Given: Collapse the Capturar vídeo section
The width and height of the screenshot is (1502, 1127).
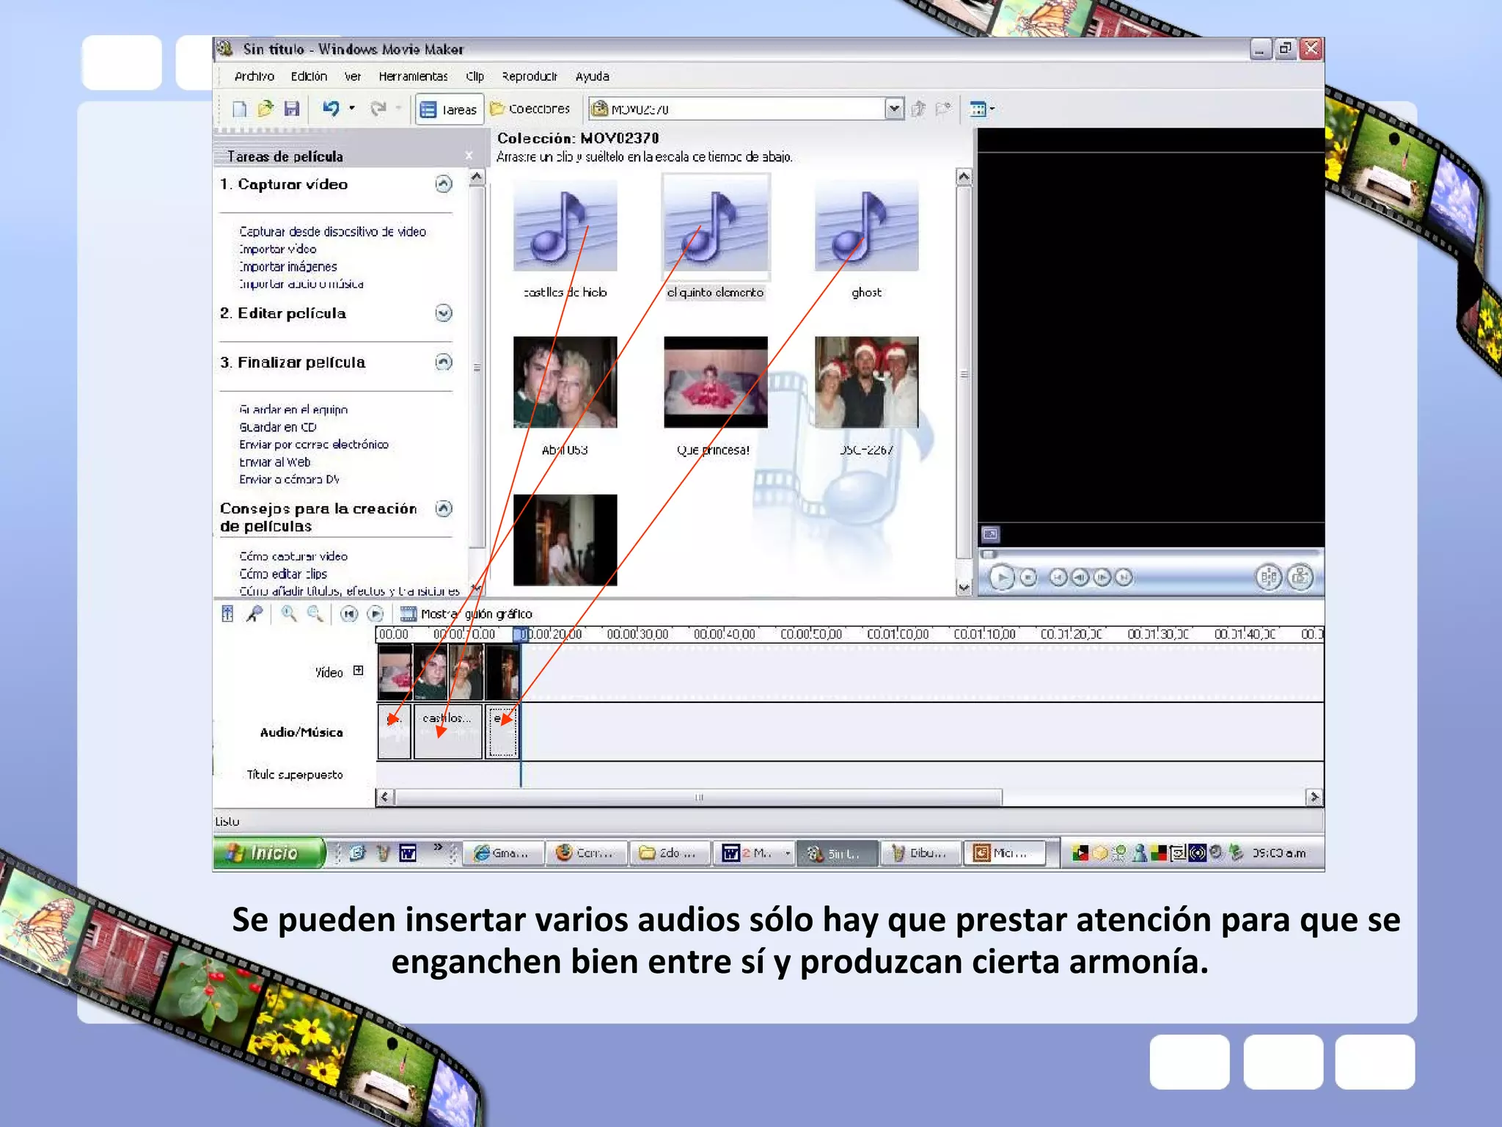Looking at the screenshot, I should [x=443, y=184].
